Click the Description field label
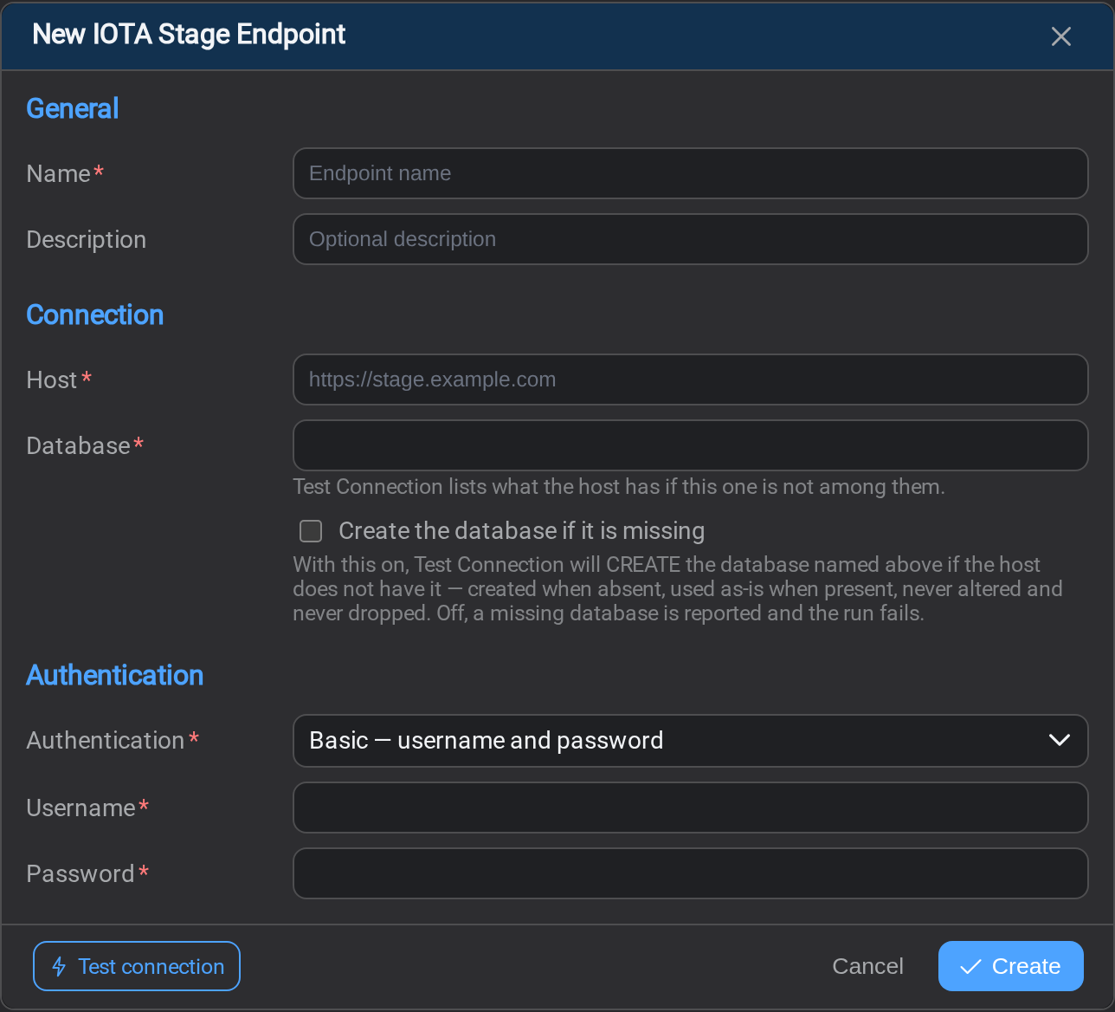The width and height of the screenshot is (1115, 1012). (x=87, y=239)
